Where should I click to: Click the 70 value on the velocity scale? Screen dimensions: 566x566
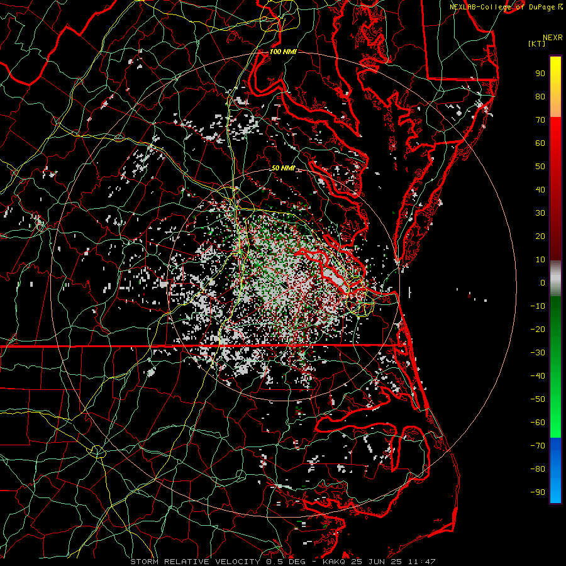tap(540, 120)
